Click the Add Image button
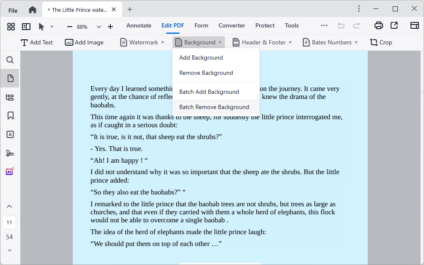The image size is (424, 265). click(84, 42)
